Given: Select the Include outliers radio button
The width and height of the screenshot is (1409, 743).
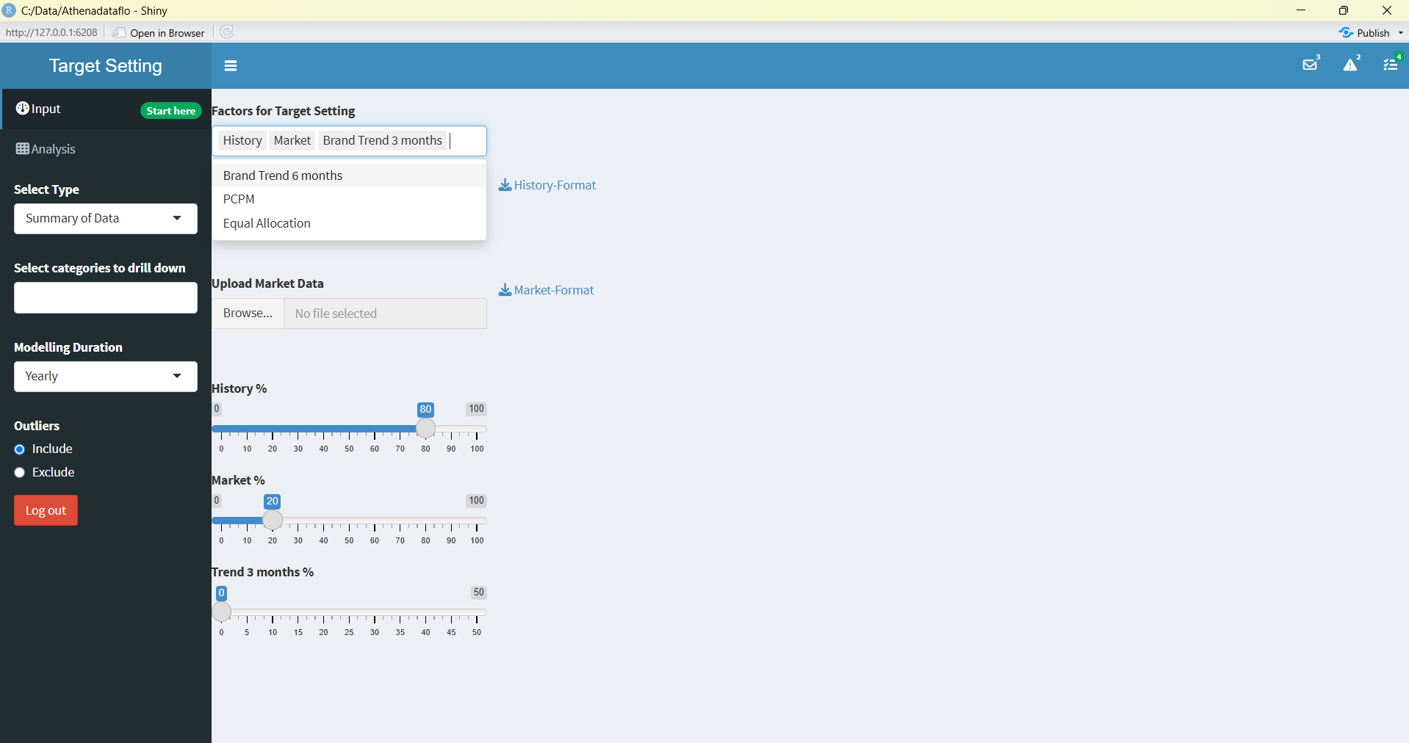Looking at the screenshot, I should (x=20, y=449).
